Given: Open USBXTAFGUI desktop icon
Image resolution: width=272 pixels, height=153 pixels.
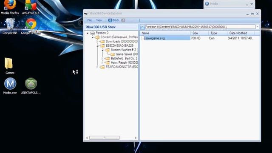Looking at the screenshot, I should (x=31, y=86).
